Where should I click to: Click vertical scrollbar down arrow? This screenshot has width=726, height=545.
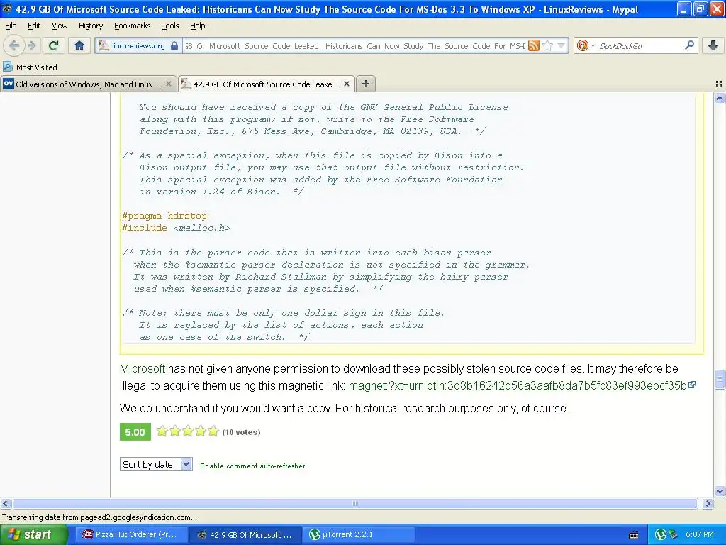point(720,492)
